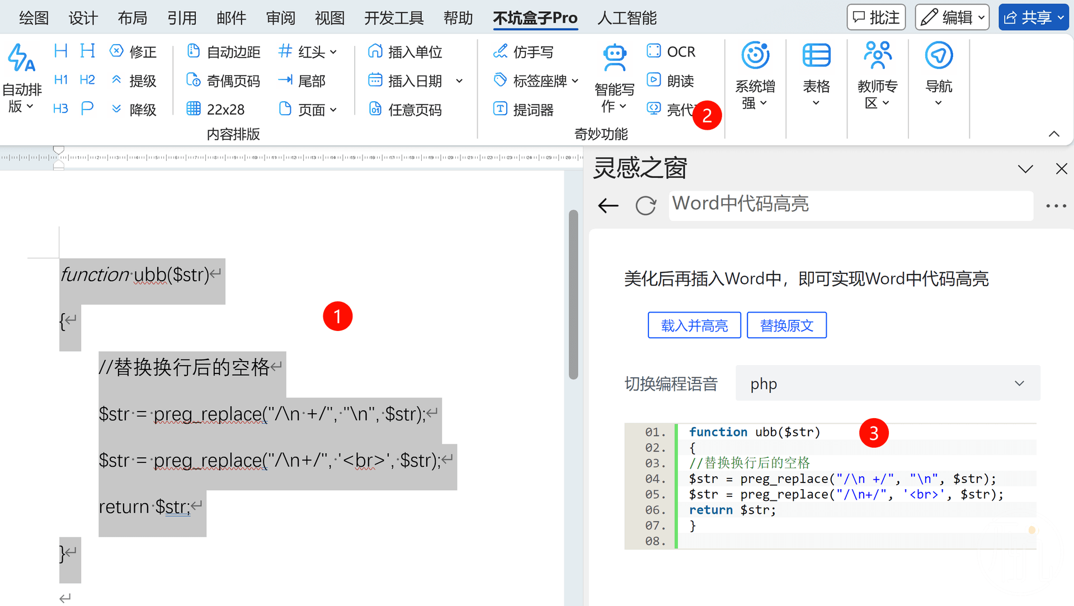
Task: Switch to the 设计 tab
Action: click(83, 18)
